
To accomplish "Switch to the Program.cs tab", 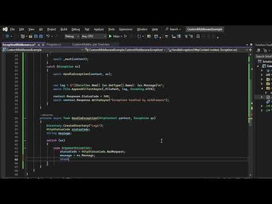I will [x=54, y=44].
